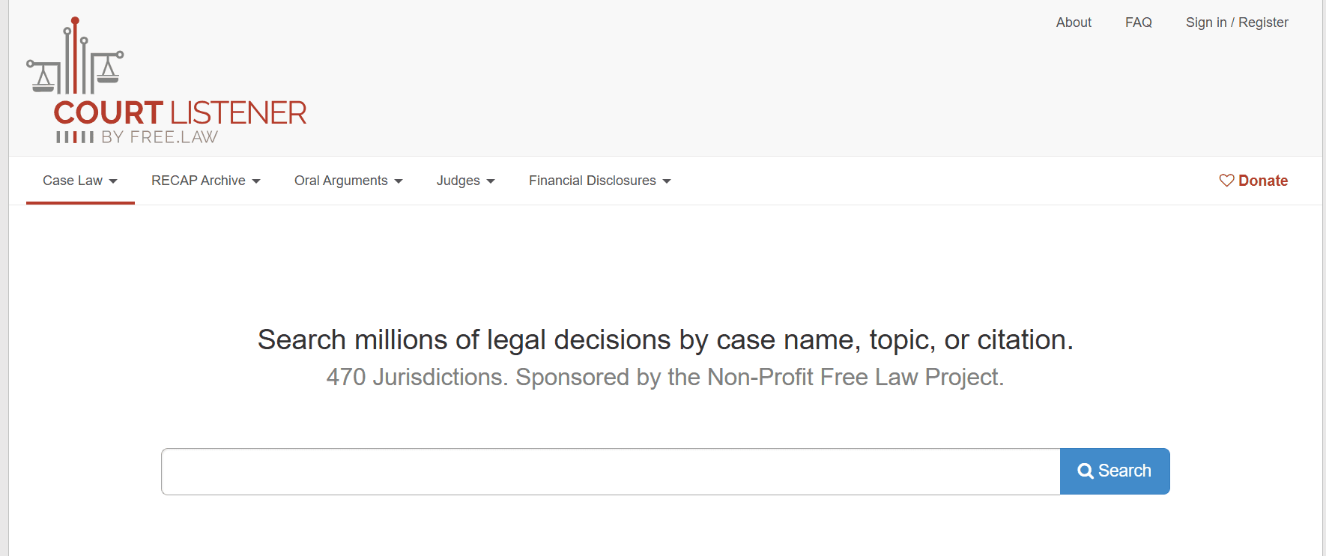Expand the Case Law dropdown menu
Screen dimensions: 1326x556
(80, 181)
